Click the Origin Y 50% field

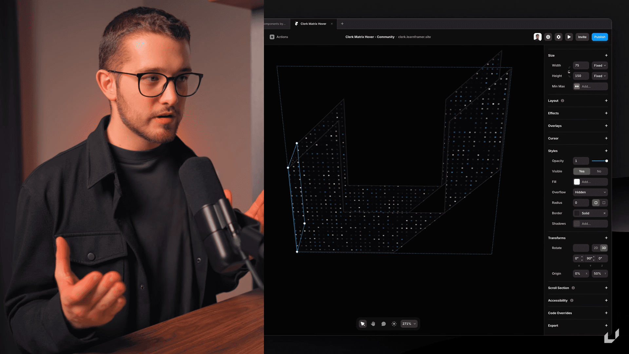pos(600,274)
